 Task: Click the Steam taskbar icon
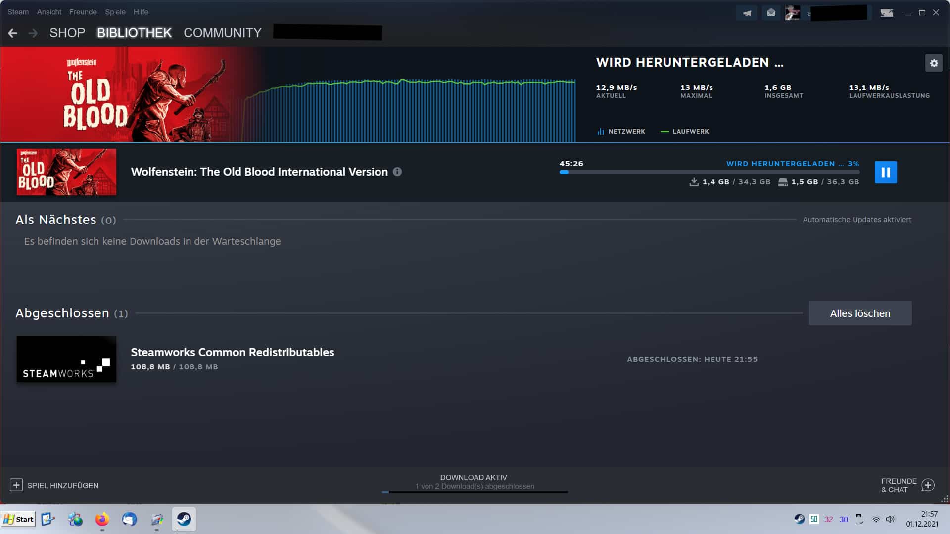point(184,519)
